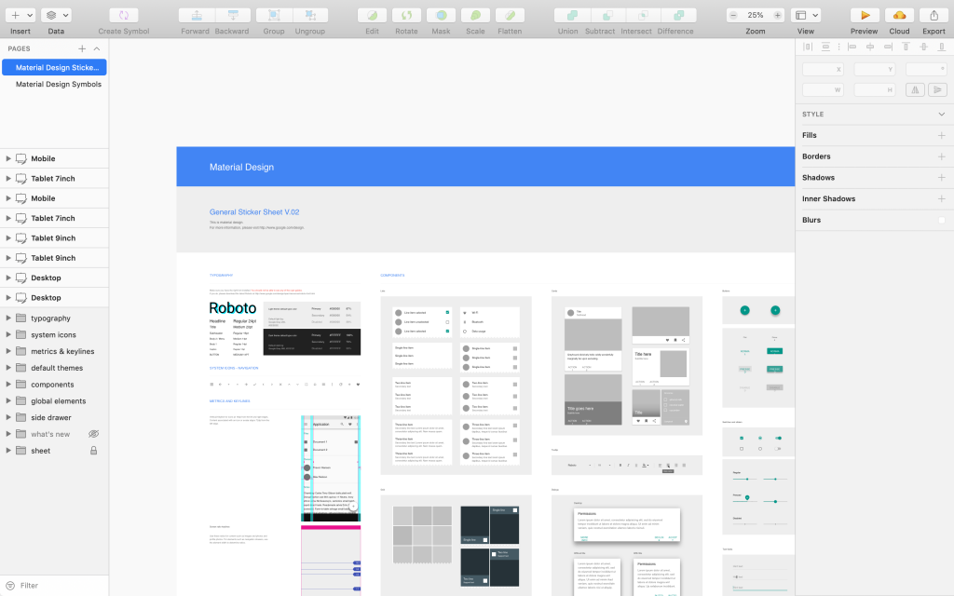Apply the Union boolean operation

coord(572,15)
